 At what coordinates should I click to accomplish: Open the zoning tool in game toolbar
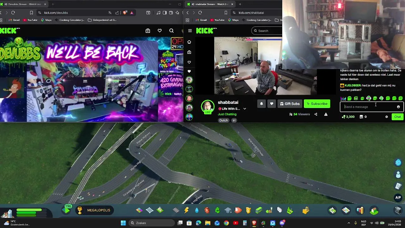pyautogui.click(x=139, y=210)
